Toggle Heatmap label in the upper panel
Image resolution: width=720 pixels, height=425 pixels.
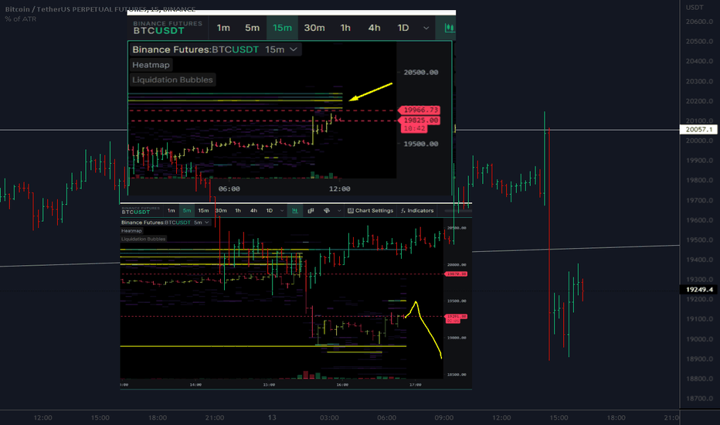pos(151,65)
